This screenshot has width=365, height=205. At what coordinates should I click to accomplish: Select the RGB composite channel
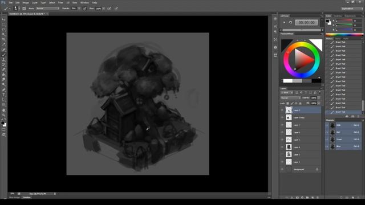pos(343,125)
